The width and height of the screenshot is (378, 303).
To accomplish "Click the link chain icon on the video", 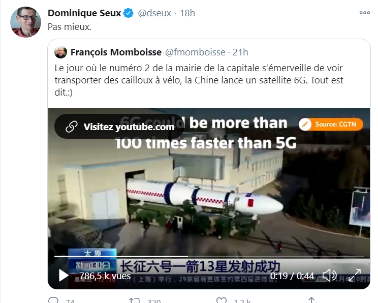I will (x=72, y=127).
